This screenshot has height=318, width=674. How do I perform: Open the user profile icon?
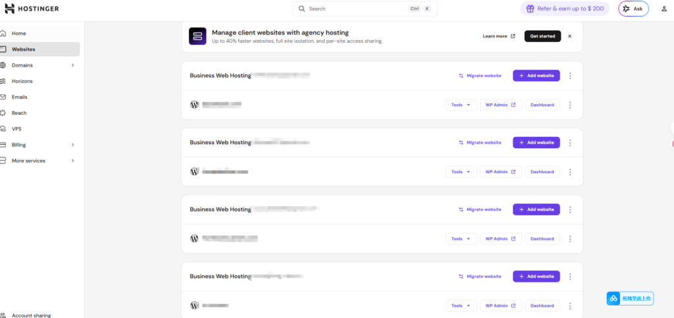point(663,9)
